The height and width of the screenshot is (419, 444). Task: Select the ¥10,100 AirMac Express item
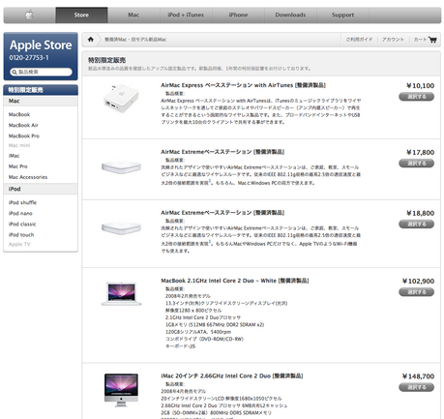click(416, 97)
